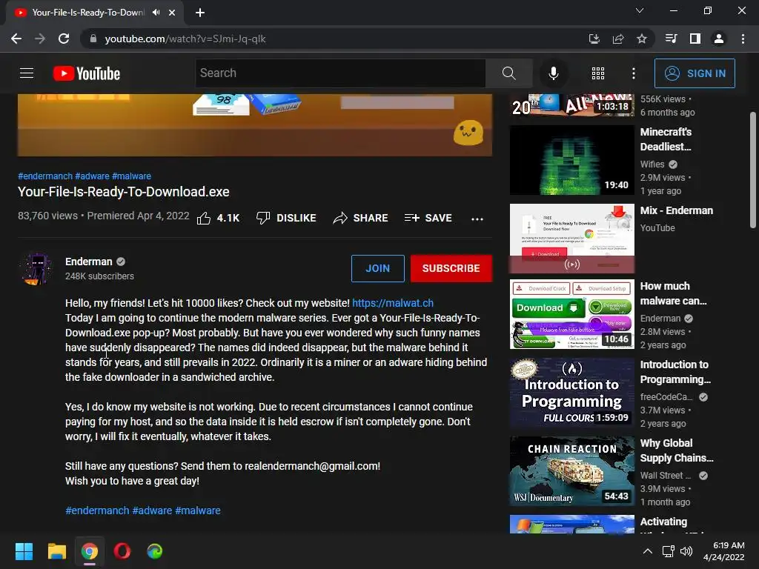Open Chrome three-dot menu
Image resolution: width=759 pixels, height=569 pixels.
click(x=743, y=39)
